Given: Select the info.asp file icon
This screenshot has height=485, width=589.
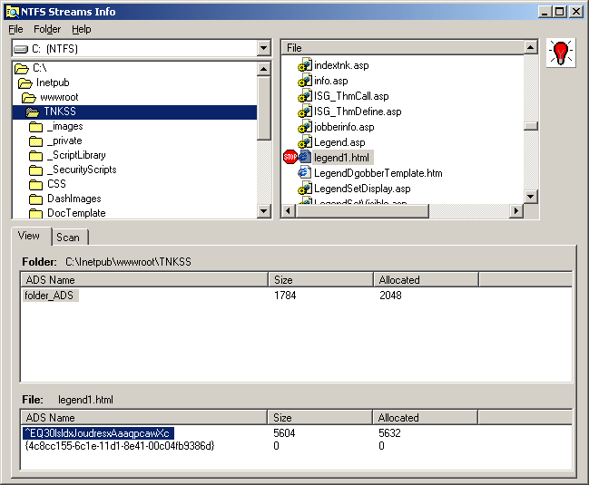Looking at the screenshot, I should tap(305, 81).
